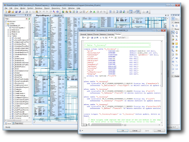Click the green-check refresh icon in Preview toolbar
This screenshot has width=189, height=142.
[x=116, y=38]
